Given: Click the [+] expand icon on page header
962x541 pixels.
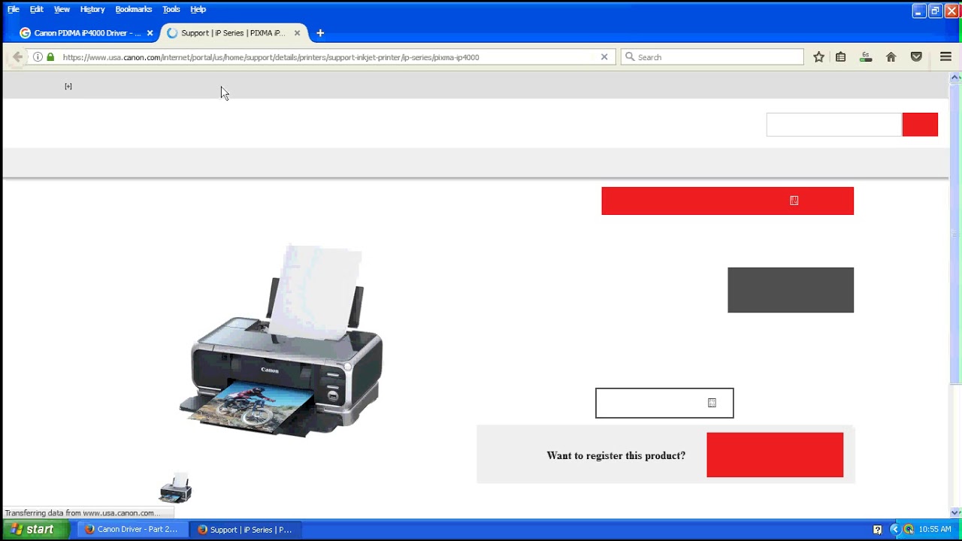Looking at the screenshot, I should 68,86.
